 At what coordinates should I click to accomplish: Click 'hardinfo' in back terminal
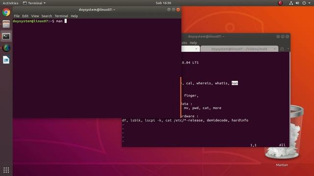pyautogui.click(x=240, y=120)
